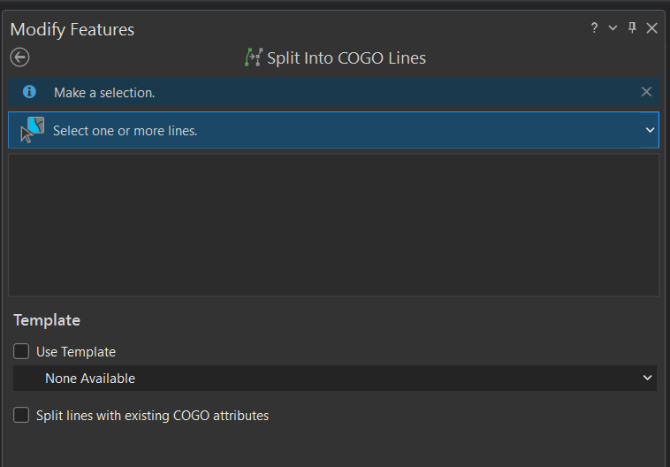Viewport: 670px width, 467px height.
Task: Click the Split Into COGO Lines heading
Action: [x=346, y=58]
